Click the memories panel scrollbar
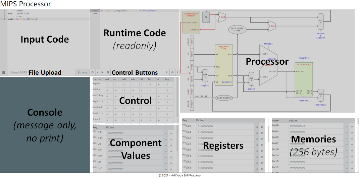 tap(358, 121)
